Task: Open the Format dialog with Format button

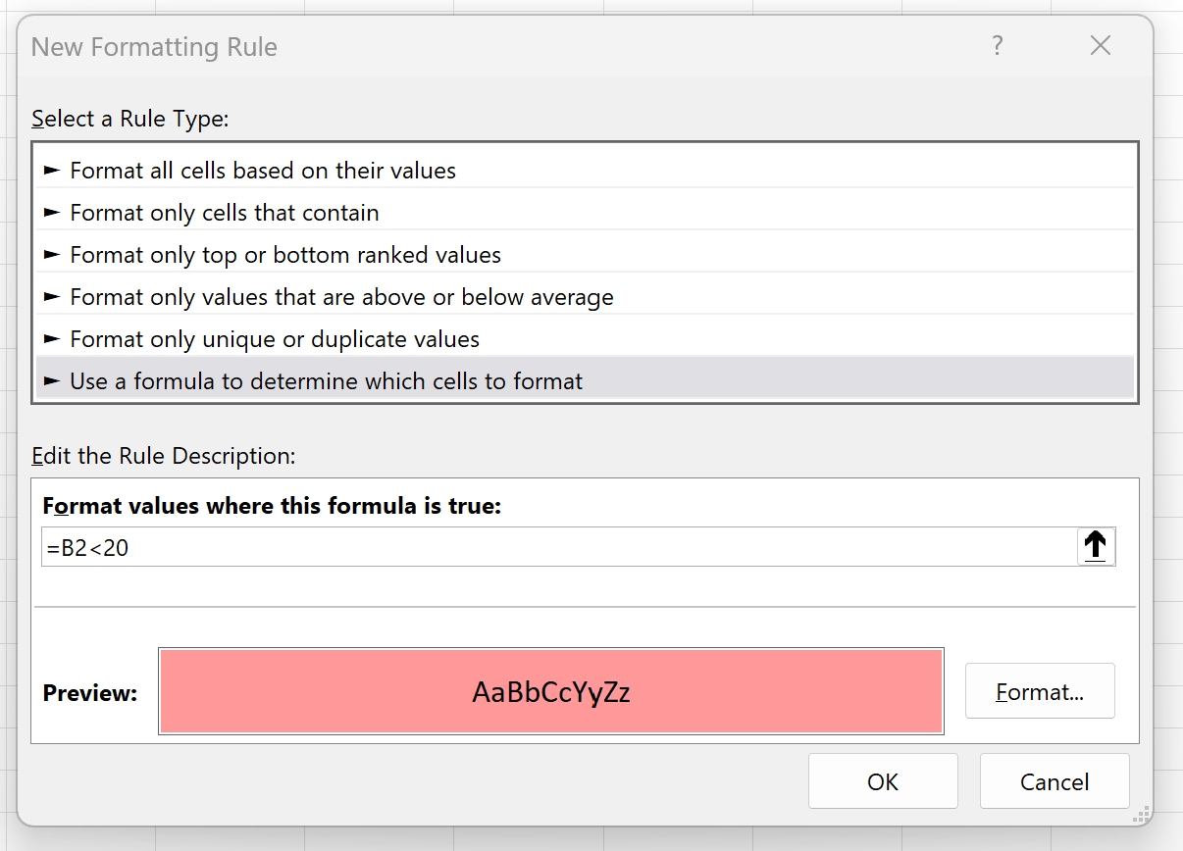Action: click(x=1040, y=690)
